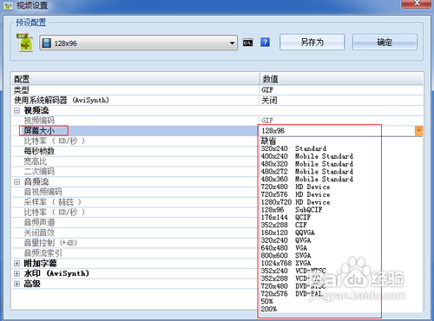Screen dimensions: 434x321
Task: Expand the 水印 (AviSynth) section
Action: pos(17,273)
